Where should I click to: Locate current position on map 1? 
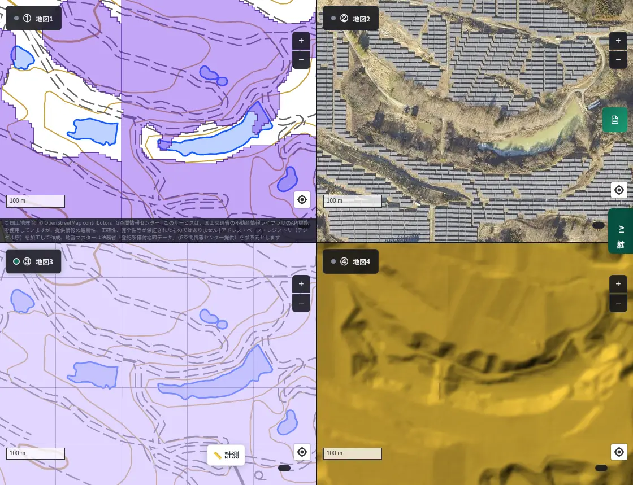coord(302,199)
